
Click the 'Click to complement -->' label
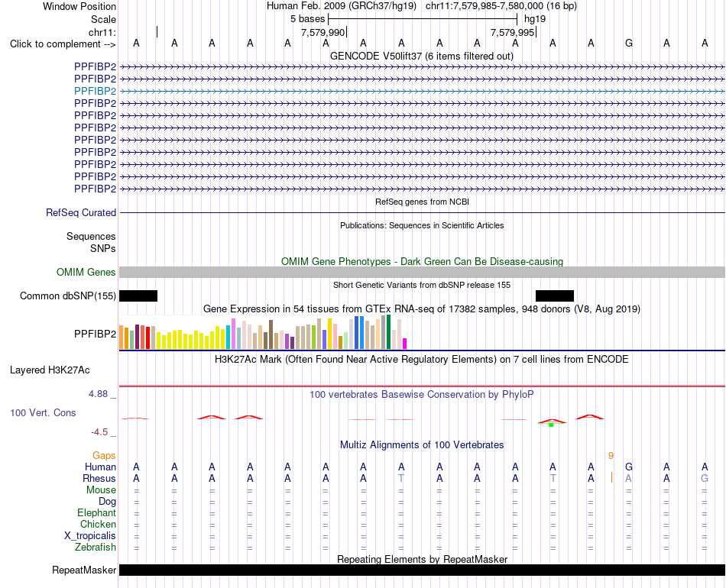click(x=63, y=44)
